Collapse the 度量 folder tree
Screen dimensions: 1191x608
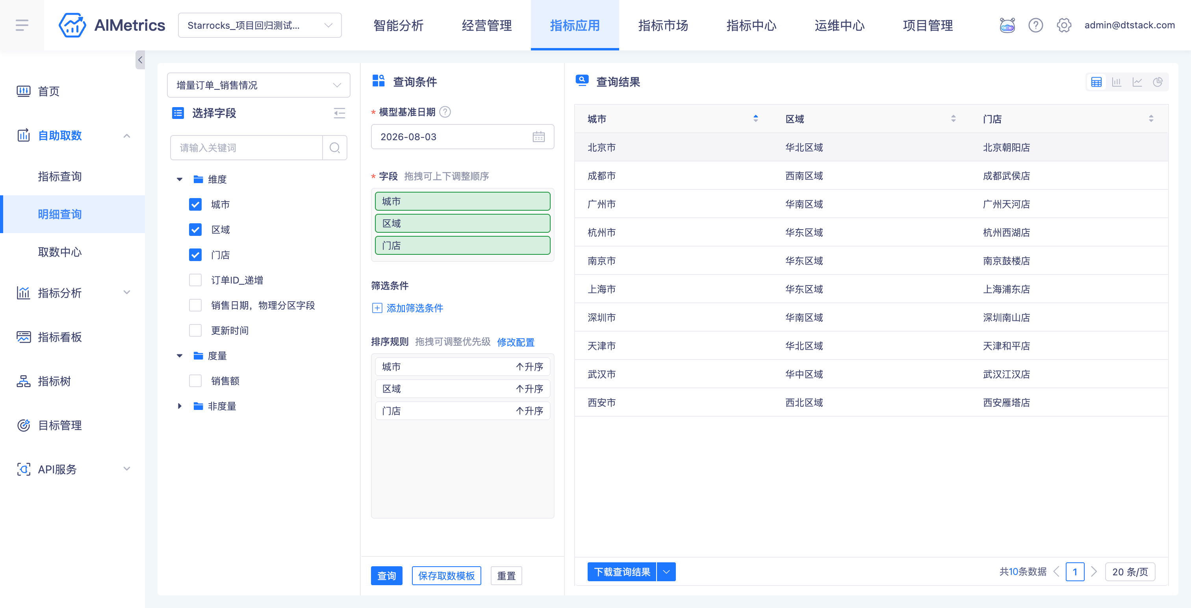pos(179,356)
